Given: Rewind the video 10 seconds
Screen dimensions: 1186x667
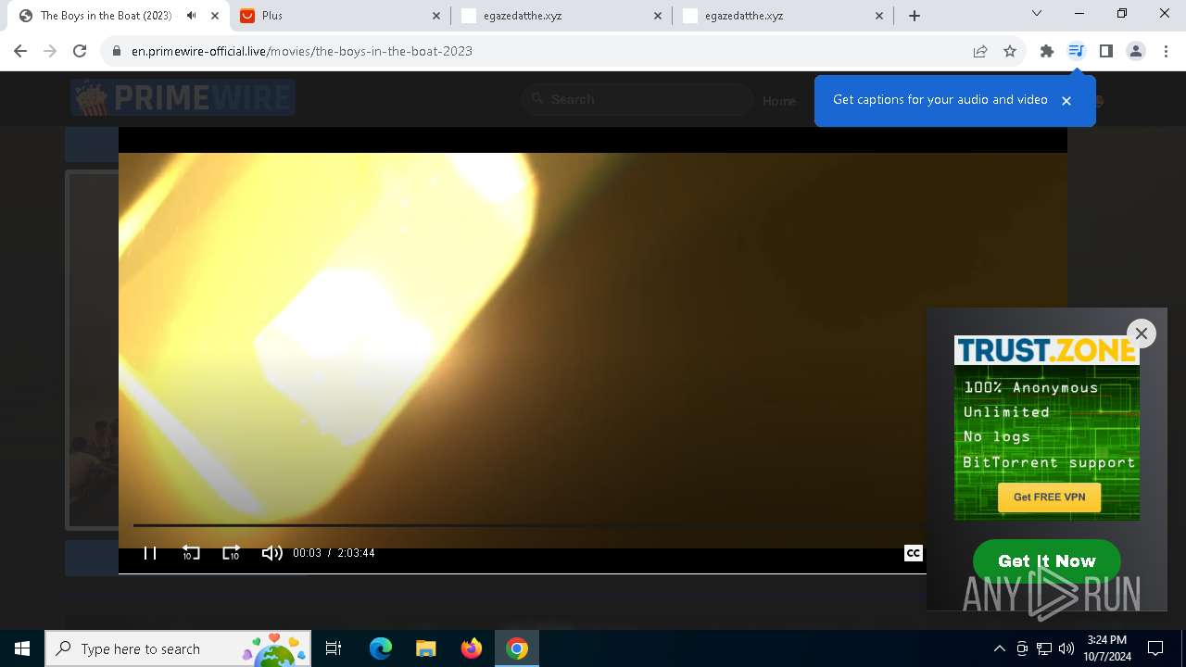Looking at the screenshot, I should click(190, 553).
